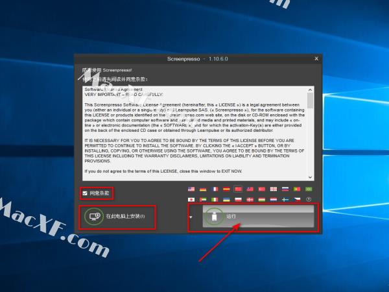Click the 运行 run button
This screenshot has width=389, height=292.
click(x=258, y=217)
